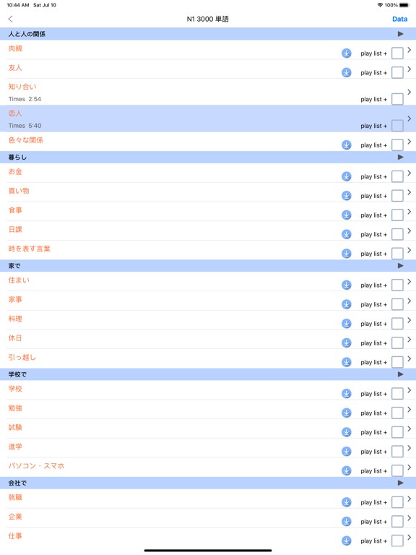Tap 'play list +' for 学校

click(374, 394)
